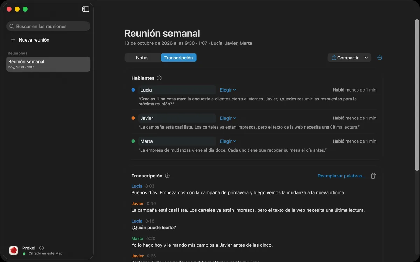Screen dimensions: 420x262
Task: Toggle the sidebar visibility icon
Action: click(x=85, y=9)
